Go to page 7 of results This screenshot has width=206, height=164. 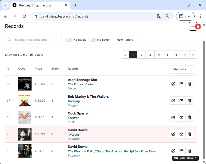point(185,55)
